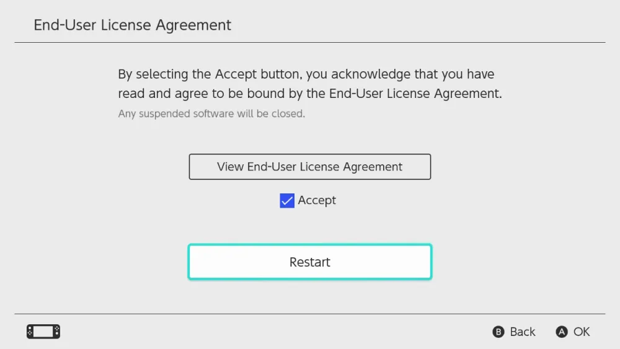Click the line starting "By selecting the Accept"
The height and width of the screenshot is (349, 620).
(x=306, y=74)
